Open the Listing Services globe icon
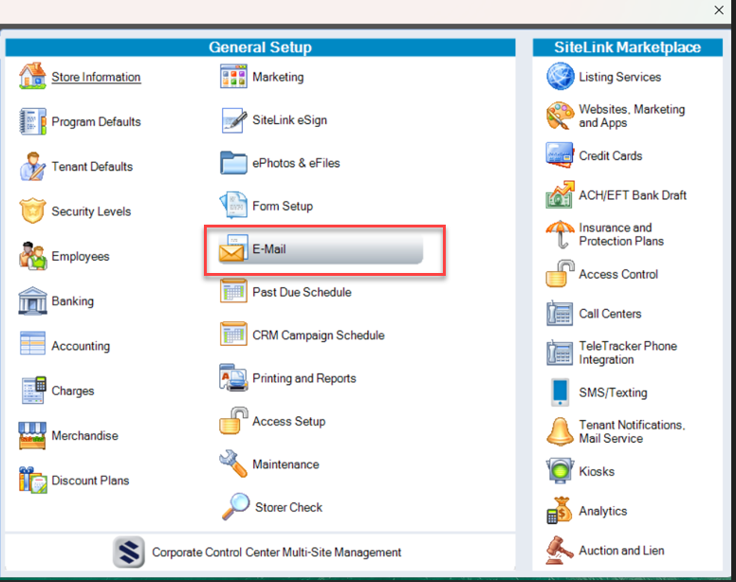The image size is (736, 582). coord(560,76)
